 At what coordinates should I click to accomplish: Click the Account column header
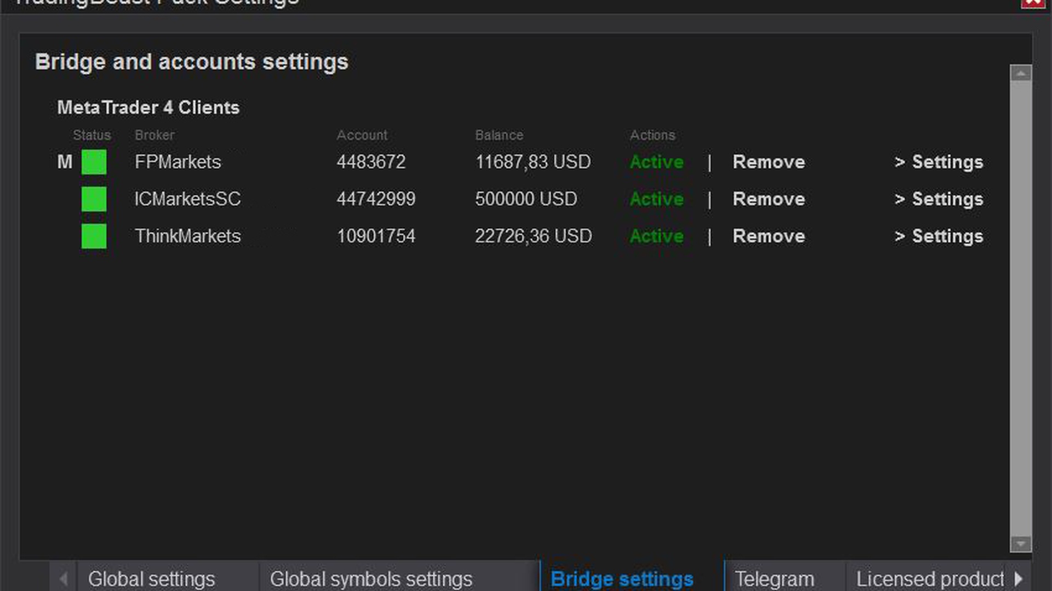362,135
